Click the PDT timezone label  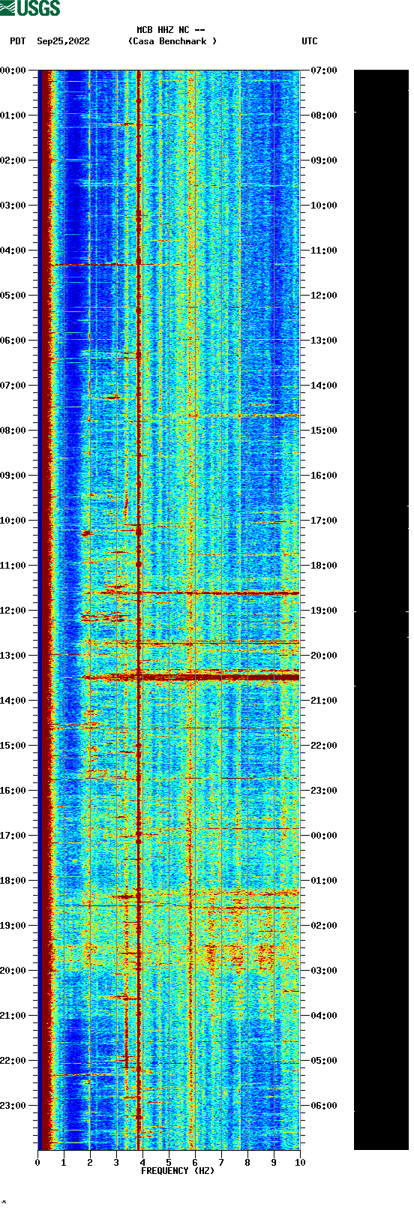[x=18, y=41]
